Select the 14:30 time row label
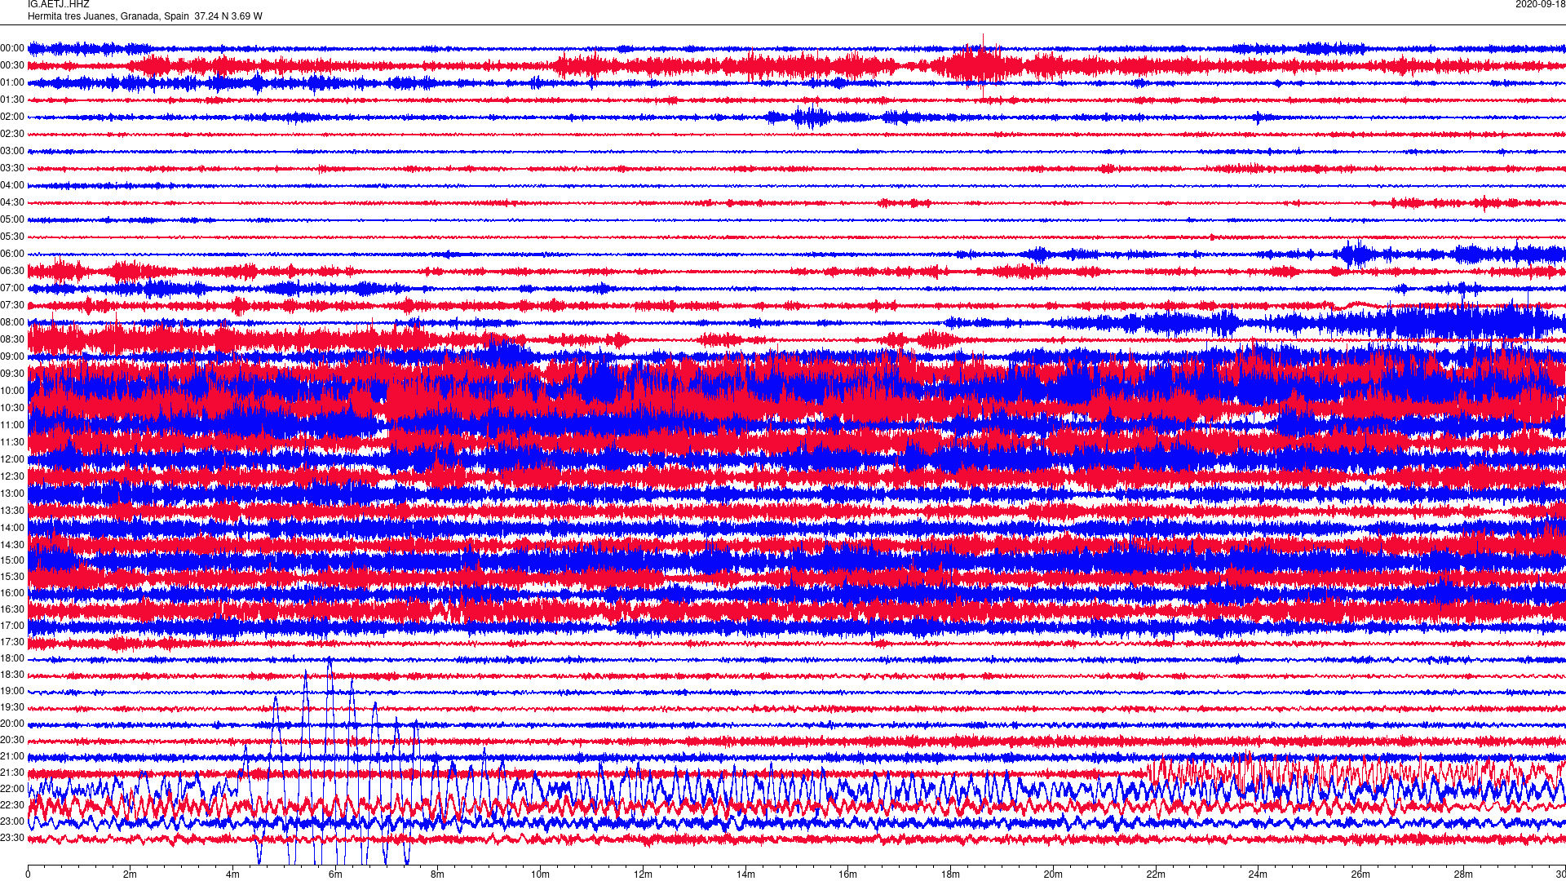Viewport: 1566px width, 881px height. (x=12, y=546)
